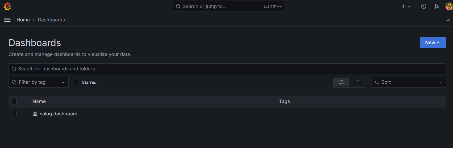Check the salog dashboard row checkbox
The image size is (453, 148).
tap(14, 114)
